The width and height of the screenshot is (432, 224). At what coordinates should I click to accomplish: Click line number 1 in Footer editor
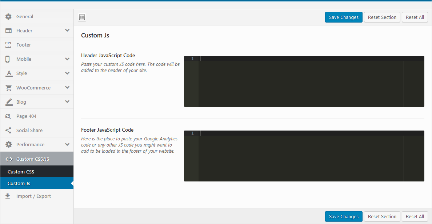(x=192, y=133)
